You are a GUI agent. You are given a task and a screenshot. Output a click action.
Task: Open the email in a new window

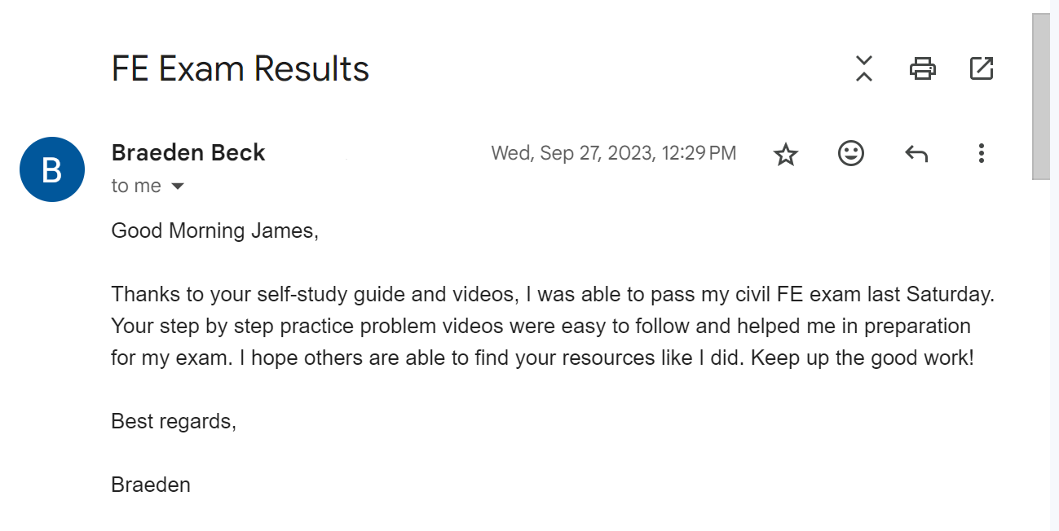point(982,68)
